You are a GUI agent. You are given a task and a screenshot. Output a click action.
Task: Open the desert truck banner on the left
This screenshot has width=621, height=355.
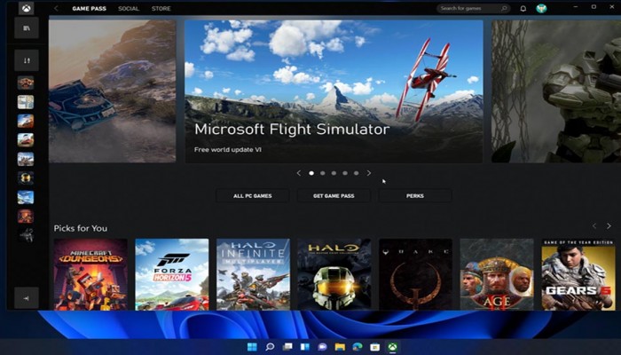point(112,91)
